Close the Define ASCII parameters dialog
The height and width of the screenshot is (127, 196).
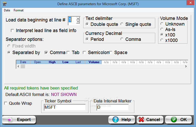pos(190,3)
